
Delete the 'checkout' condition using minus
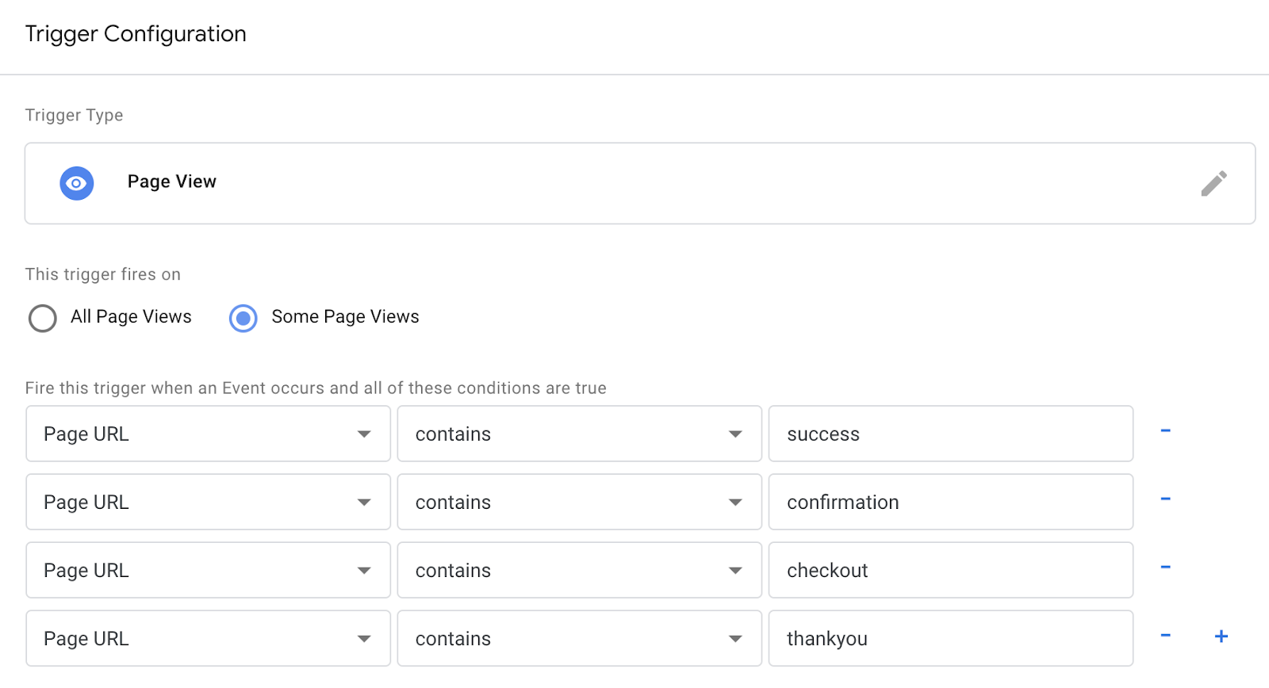(1165, 568)
